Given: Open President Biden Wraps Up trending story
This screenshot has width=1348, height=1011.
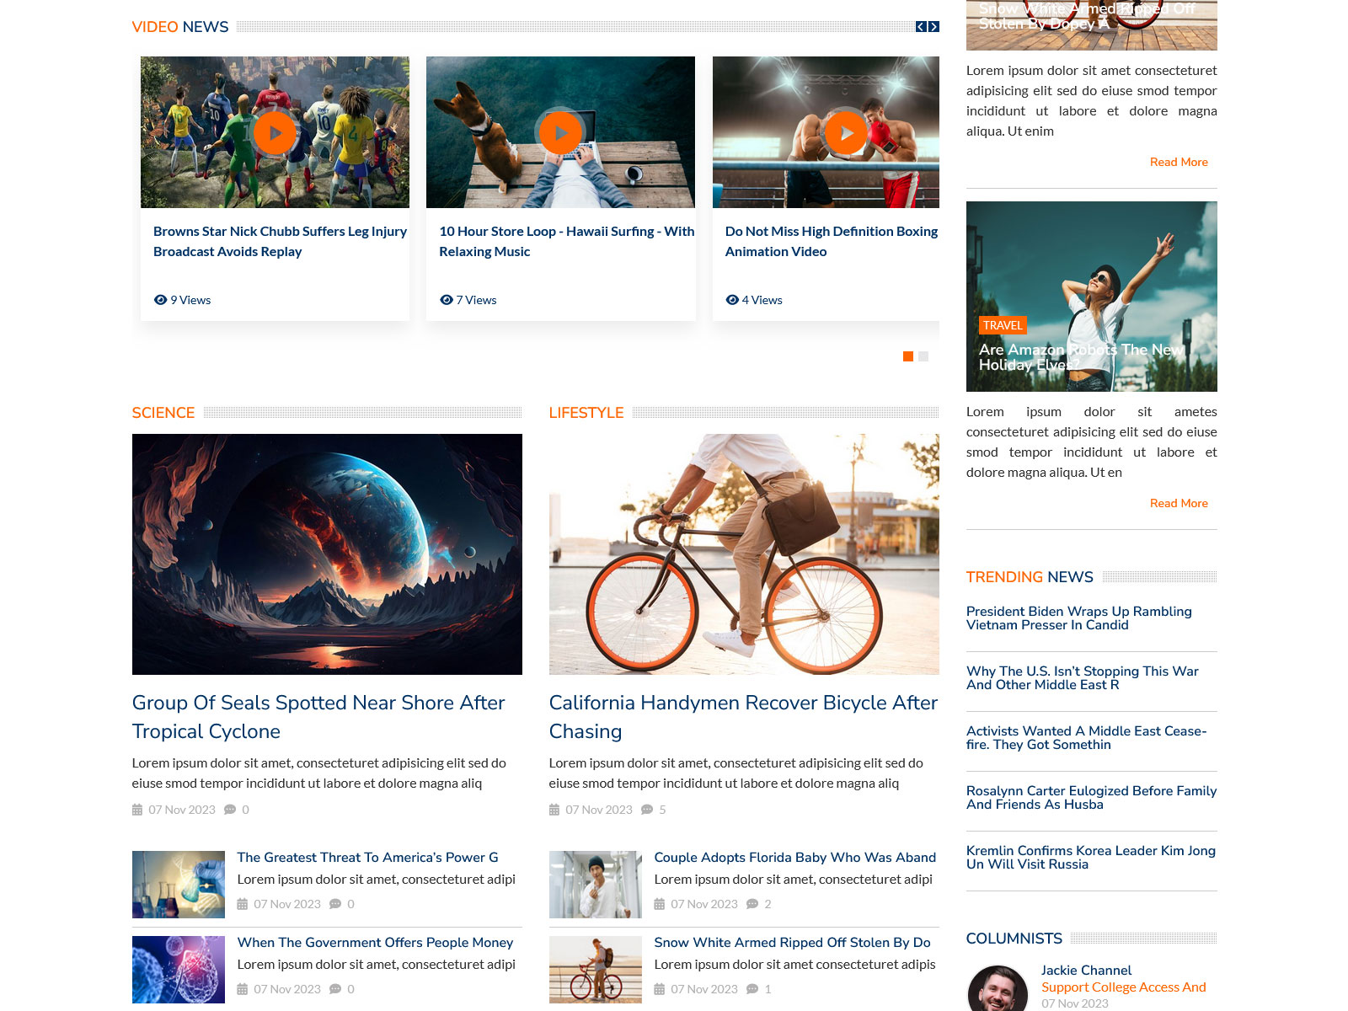Looking at the screenshot, I should click(x=1078, y=618).
